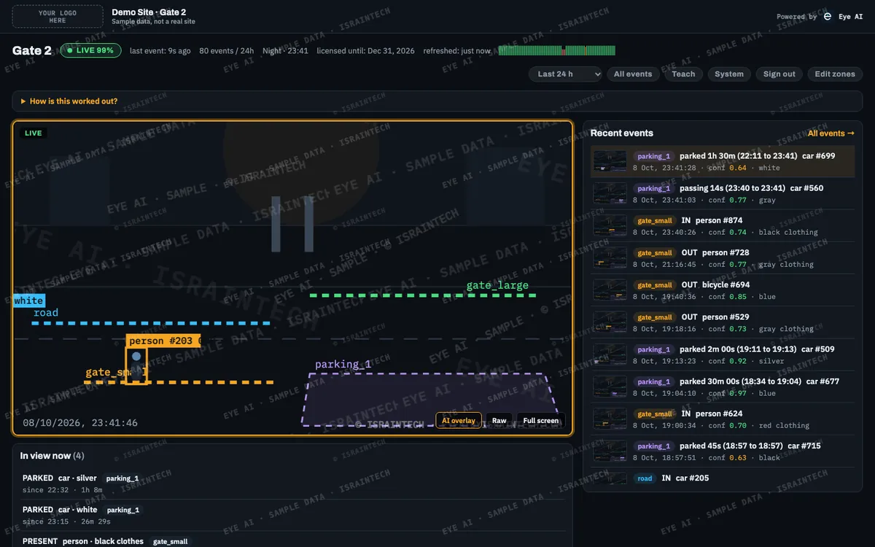Viewport: 875px width, 547px height.
Task: Open the thumbnail for person #874 event
Action: pyautogui.click(x=610, y=225)
